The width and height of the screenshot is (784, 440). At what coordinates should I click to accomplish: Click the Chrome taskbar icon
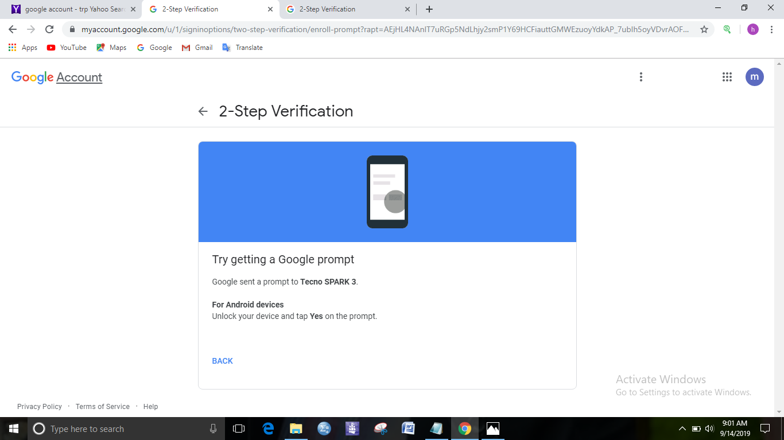click(x=465, y=429)
